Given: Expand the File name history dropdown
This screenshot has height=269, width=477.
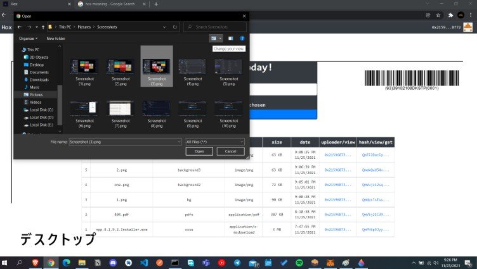Looking at the screenshot, I should coord(179,142).
